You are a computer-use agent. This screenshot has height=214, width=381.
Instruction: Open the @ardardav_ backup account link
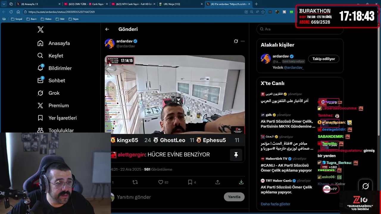[293, 67]
